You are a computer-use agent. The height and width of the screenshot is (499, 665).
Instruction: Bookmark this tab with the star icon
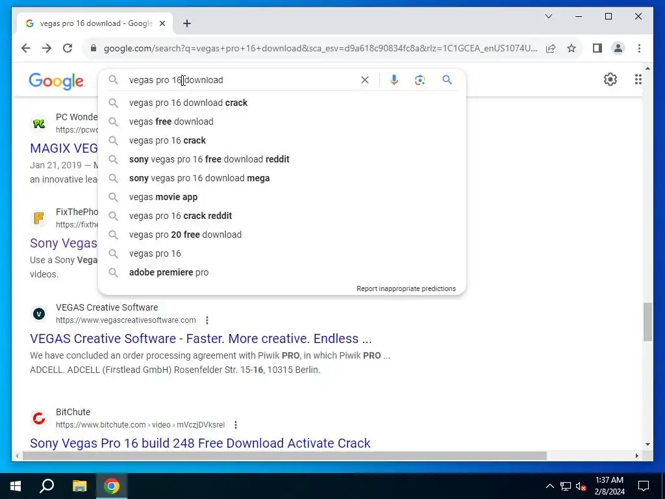pos(571,48)
